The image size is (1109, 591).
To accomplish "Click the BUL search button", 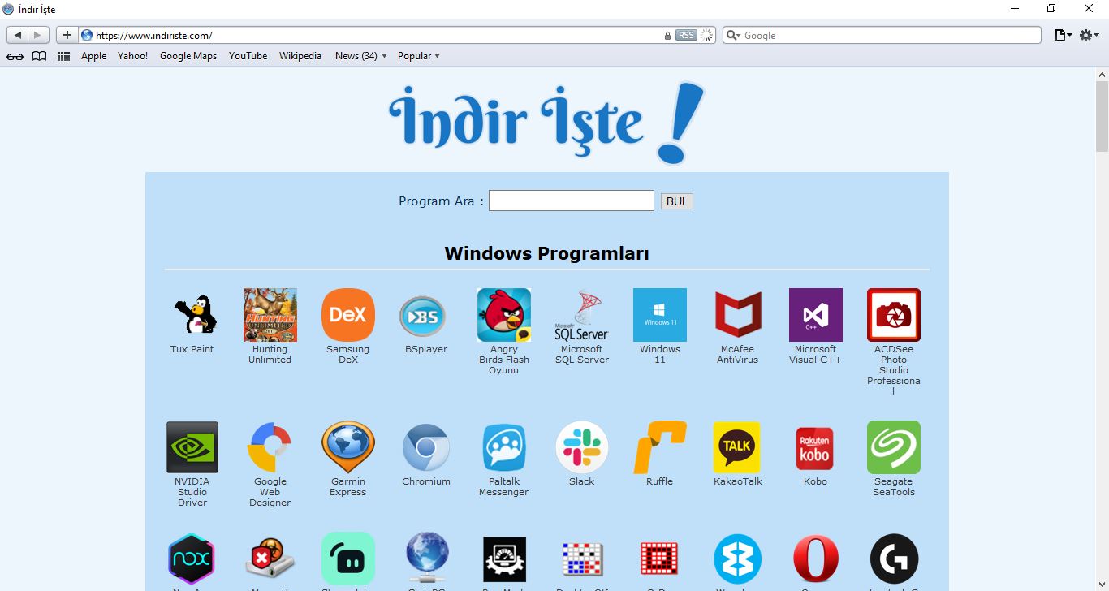I will pos(676,201).
